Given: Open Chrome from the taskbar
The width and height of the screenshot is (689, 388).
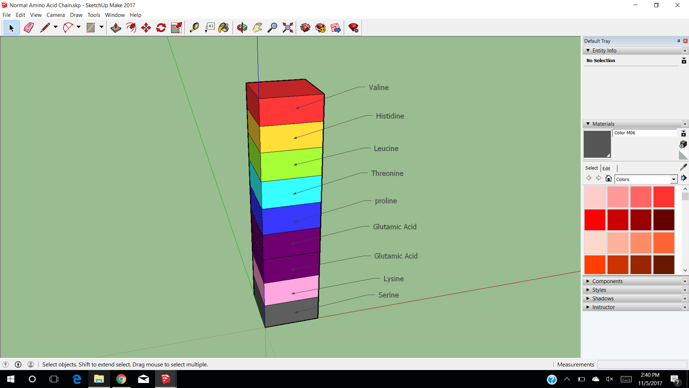Looking at the screenshot, I should (x=121, y=379).
